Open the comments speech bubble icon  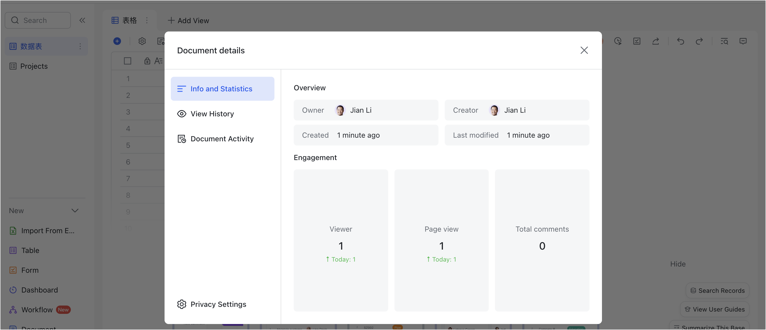743,41
